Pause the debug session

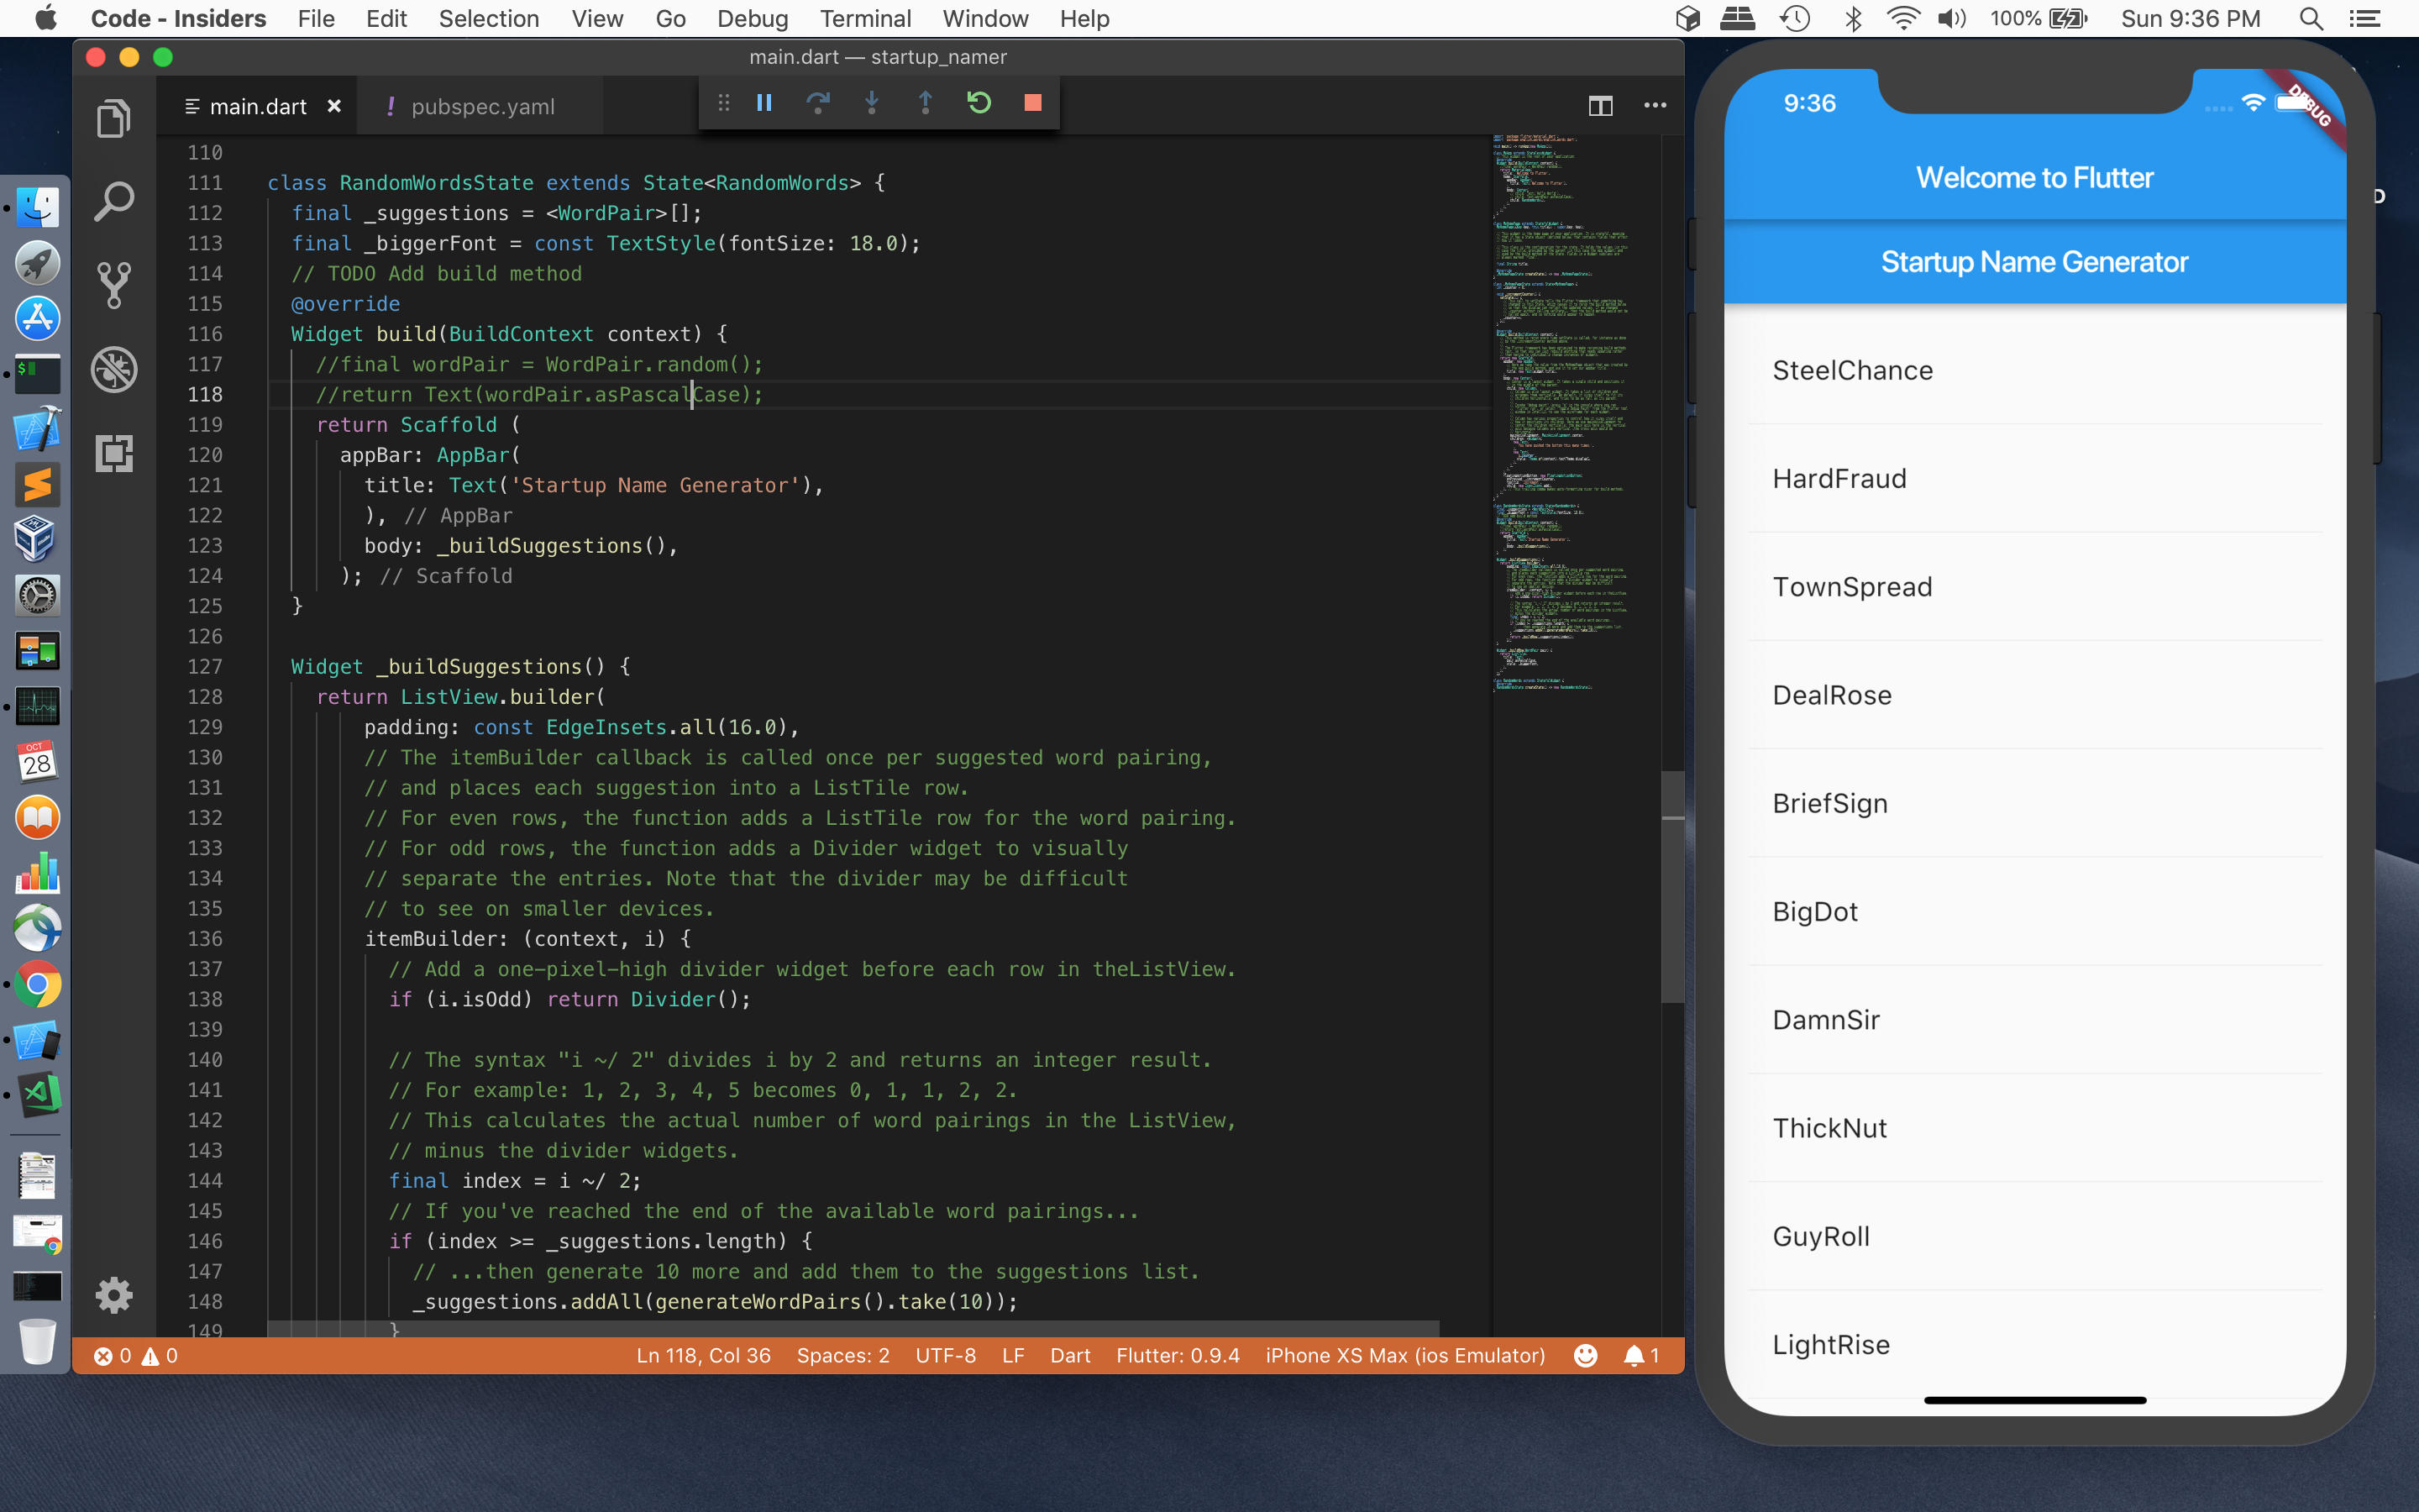764,103
